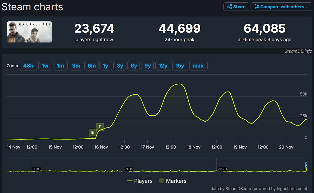The image size is (314, 193).
Task: Choose the 6y zoom option
Action: 134,66
